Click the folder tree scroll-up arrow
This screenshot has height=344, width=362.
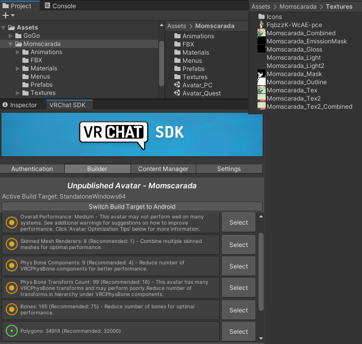(162, 25)
